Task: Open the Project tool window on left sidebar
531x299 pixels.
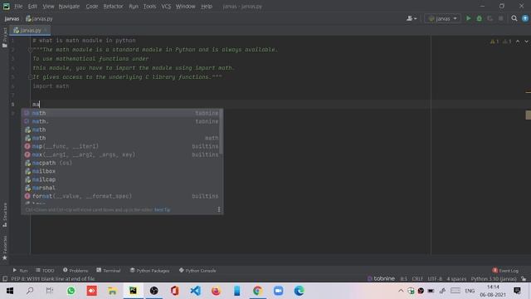Action: click(x=5, y=37)
